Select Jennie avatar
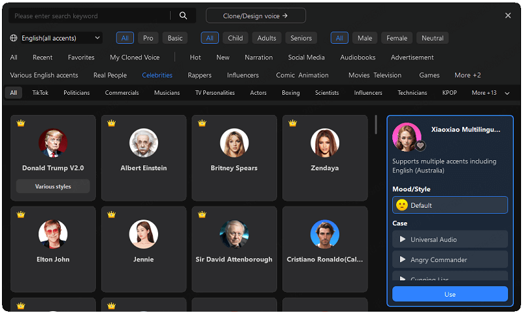The height and width of the screenshot is (315, 523). pyautogui.click(x=144, y=235)
